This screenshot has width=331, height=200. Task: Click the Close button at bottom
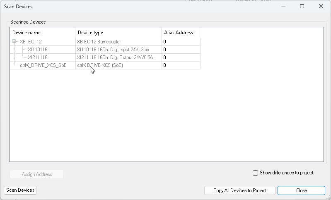(x=301, y=190)
